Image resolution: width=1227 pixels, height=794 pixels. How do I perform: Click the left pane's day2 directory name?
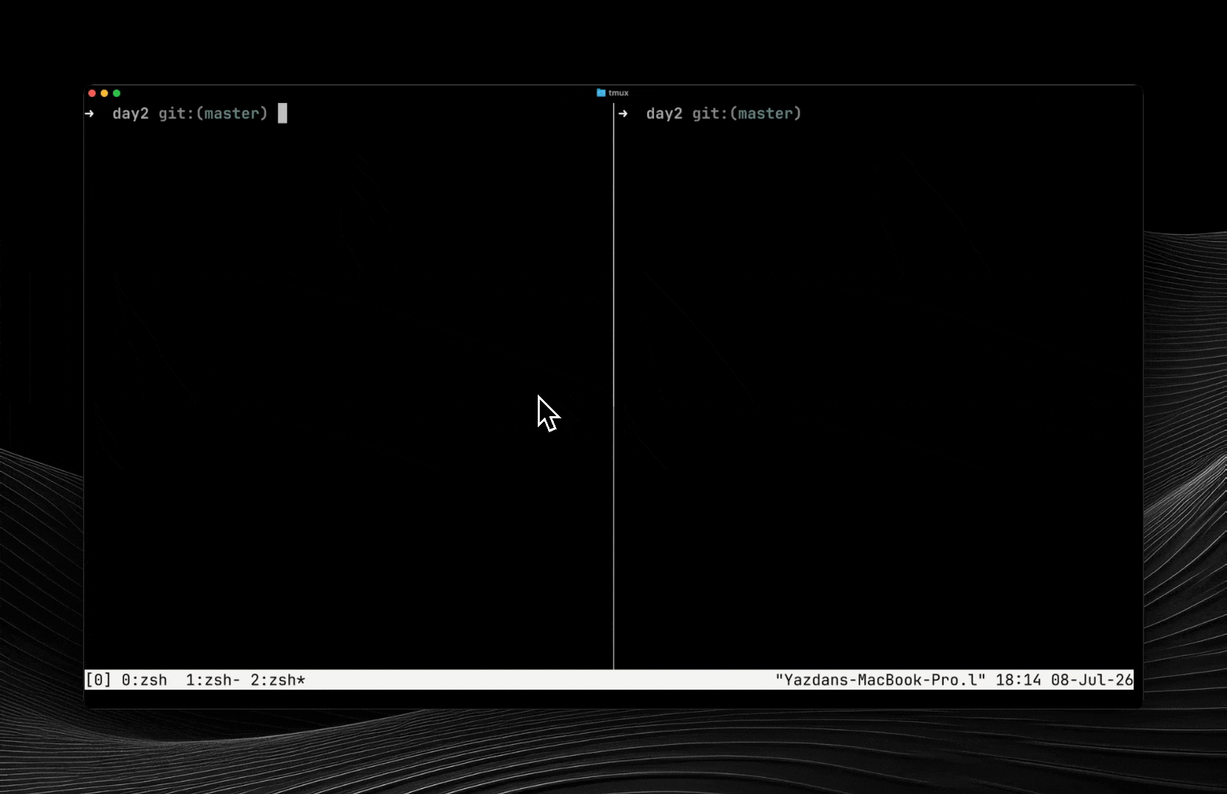(130, 114)
